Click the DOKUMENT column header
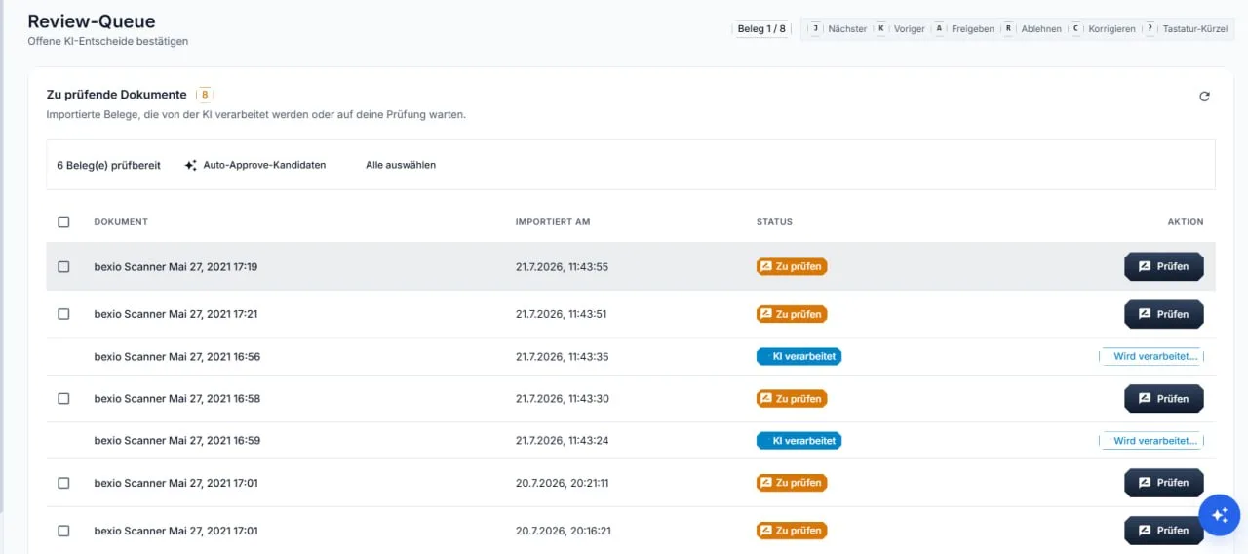Screen dimensions: 1248x554 (x=121, y=222)
